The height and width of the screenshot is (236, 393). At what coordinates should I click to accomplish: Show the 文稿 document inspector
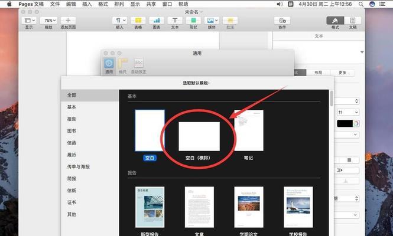353,21
